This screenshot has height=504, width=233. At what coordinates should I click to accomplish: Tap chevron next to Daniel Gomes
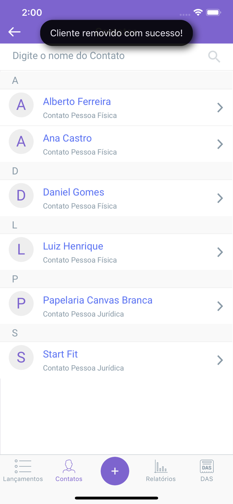point(220,198)
